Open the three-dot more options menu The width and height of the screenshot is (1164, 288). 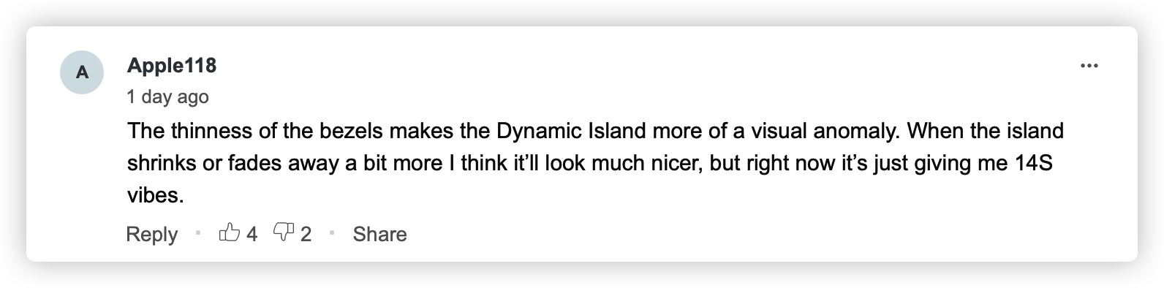click(x=1089, y=67)
